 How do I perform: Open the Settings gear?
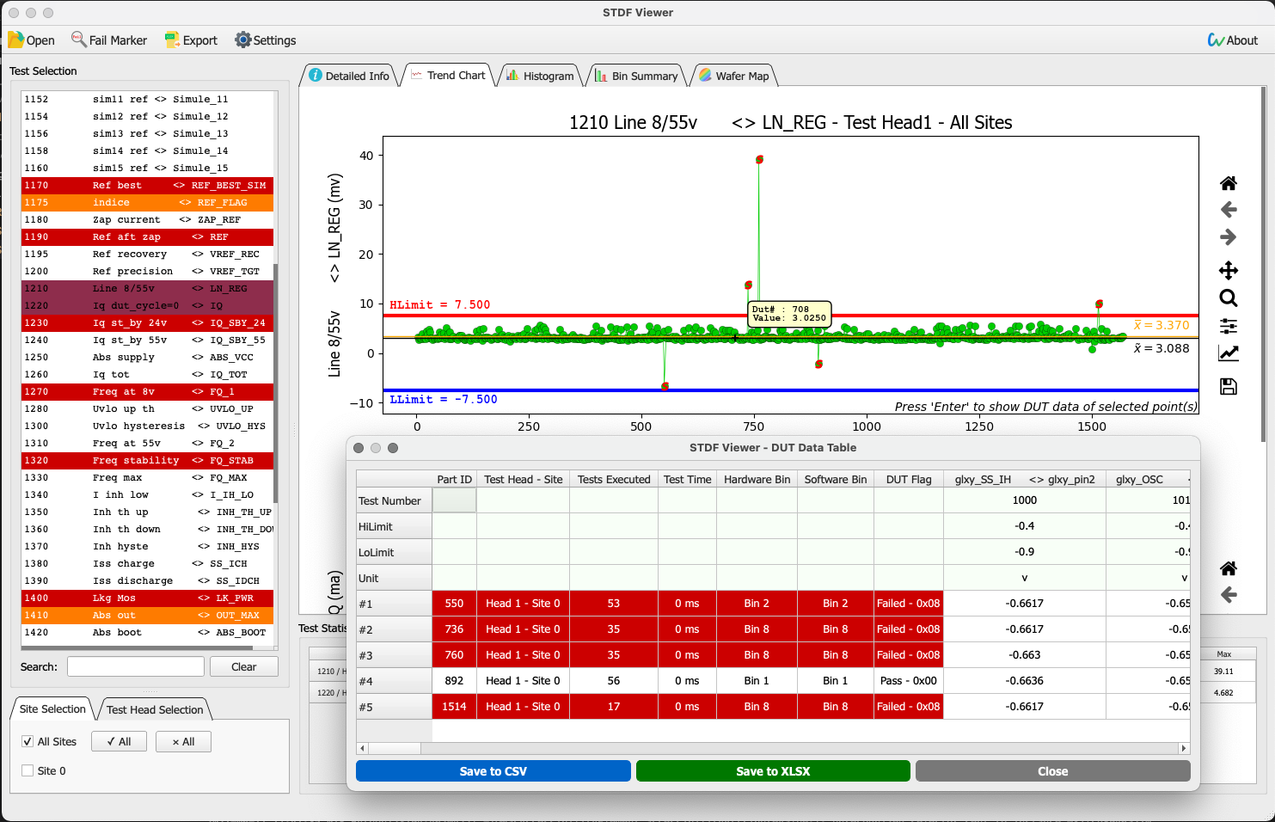(x=265, y=40)
